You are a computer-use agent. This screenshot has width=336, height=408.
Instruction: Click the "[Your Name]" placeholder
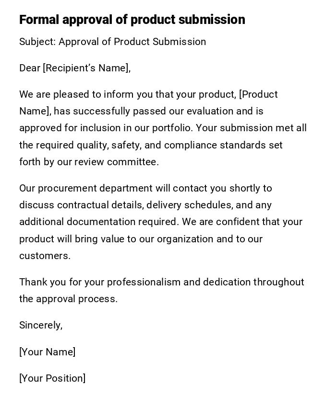coord(47,352)
